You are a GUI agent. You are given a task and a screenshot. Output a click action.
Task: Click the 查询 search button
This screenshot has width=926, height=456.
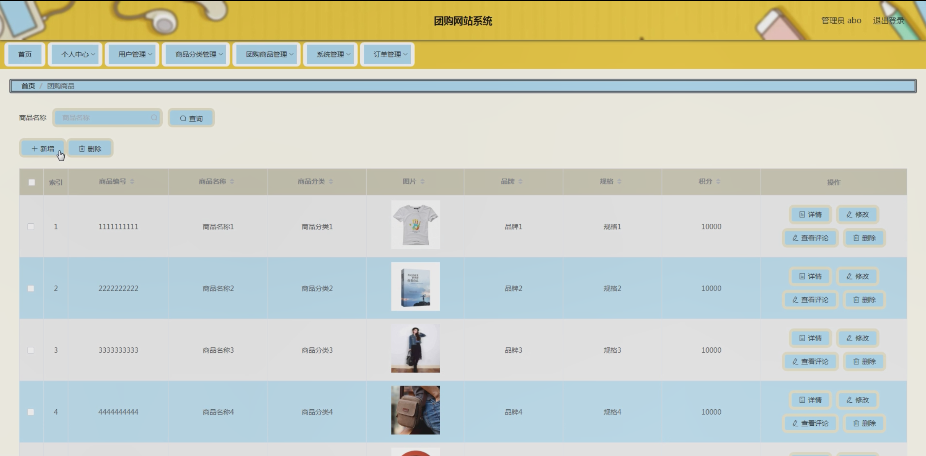191,118
